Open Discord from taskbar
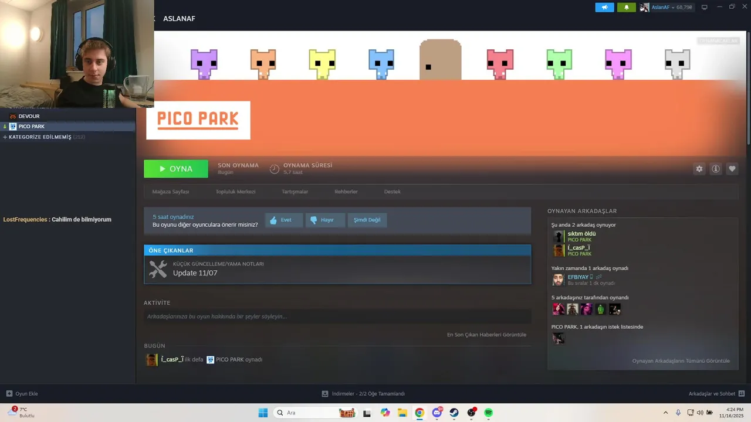This screenshot has height=422, width=751. 437,413
